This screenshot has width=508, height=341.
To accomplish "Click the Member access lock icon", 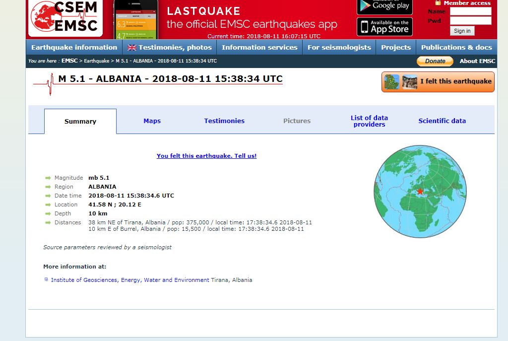I will click(x=438, y=3).
